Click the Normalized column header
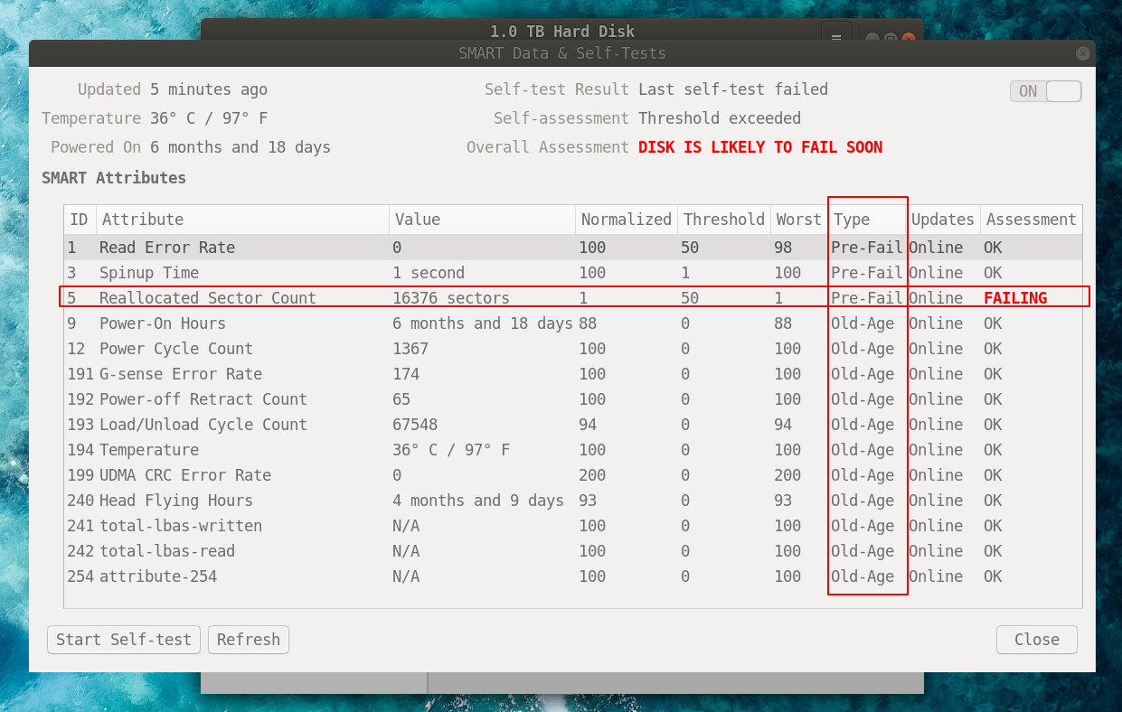Screen dimensions: 1122x712 tap(626, 220)
